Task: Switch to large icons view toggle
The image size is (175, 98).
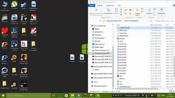Action: (174, 91)
